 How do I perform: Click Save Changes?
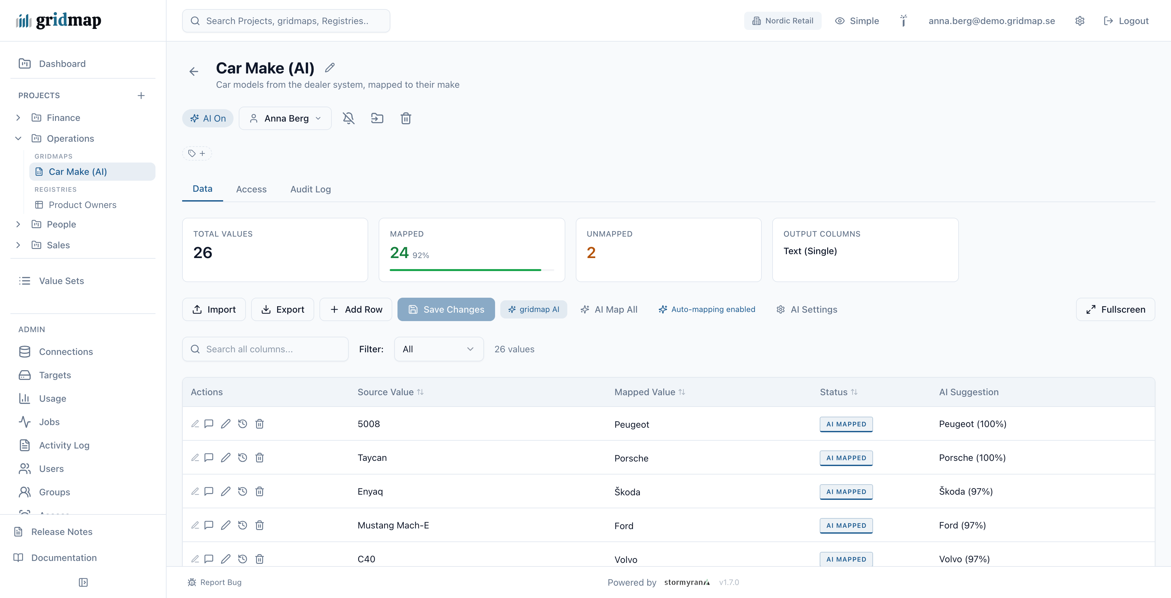click(x=446, y=309)
